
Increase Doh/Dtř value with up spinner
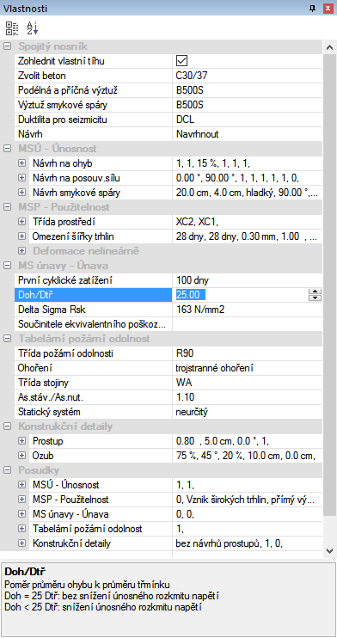pyautogui.click(x=316, y=291)
